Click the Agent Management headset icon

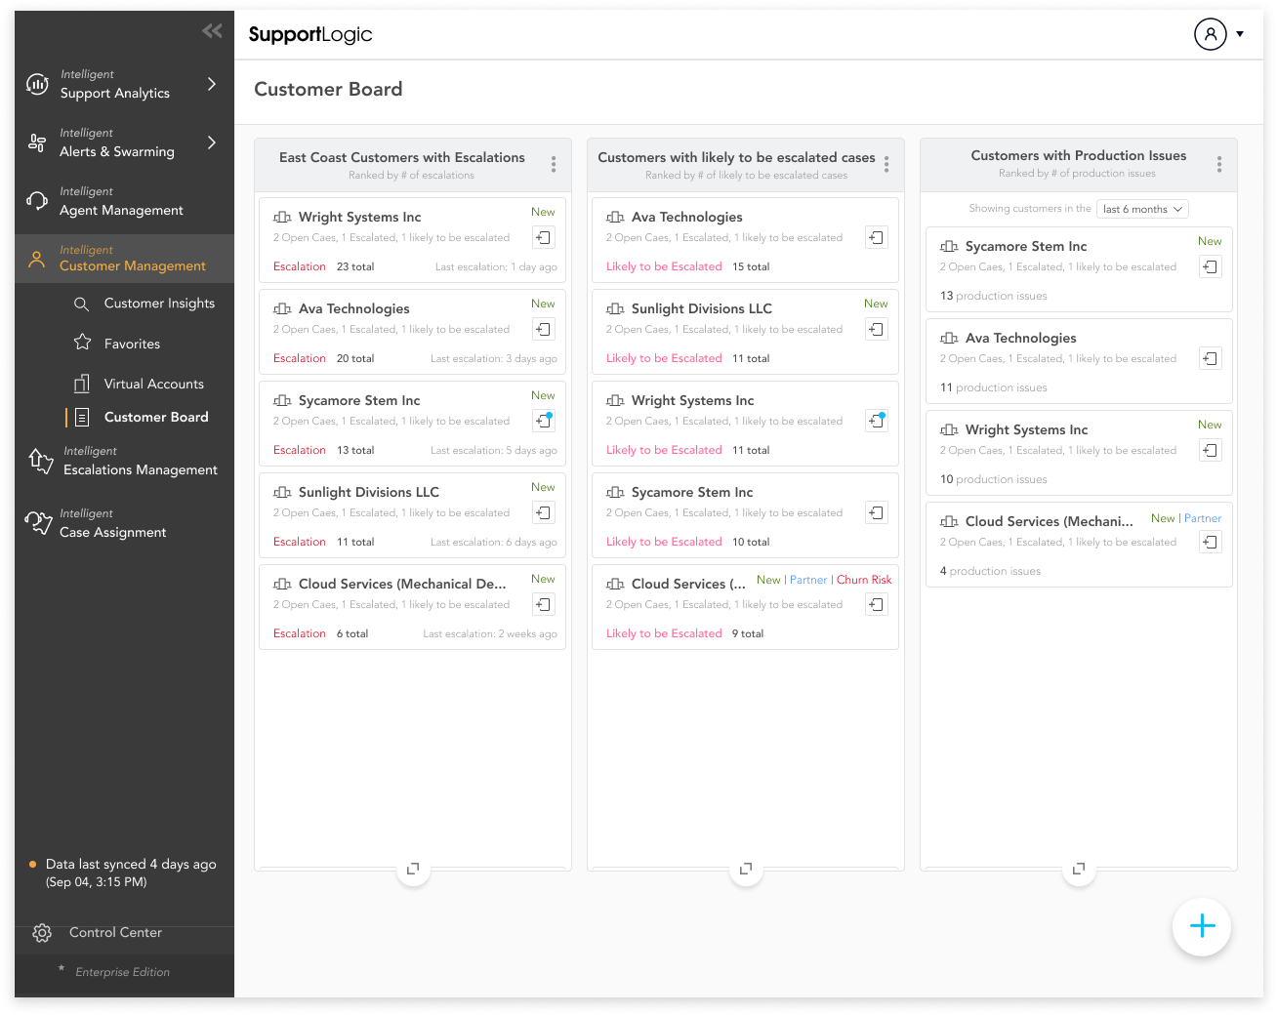37,201
